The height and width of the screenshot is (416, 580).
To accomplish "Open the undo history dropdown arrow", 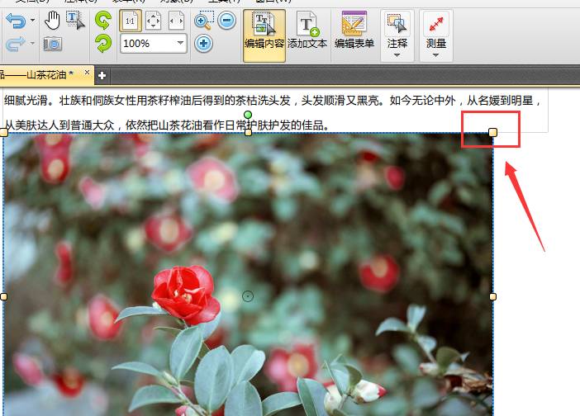I will click(x=32, y=19).
